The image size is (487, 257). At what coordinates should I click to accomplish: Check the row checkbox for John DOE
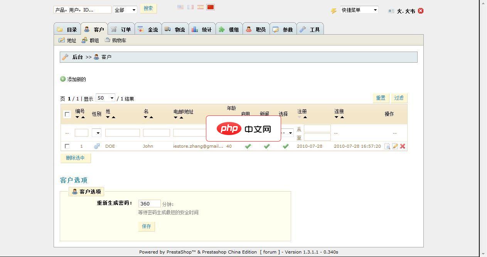pos(67,146)
